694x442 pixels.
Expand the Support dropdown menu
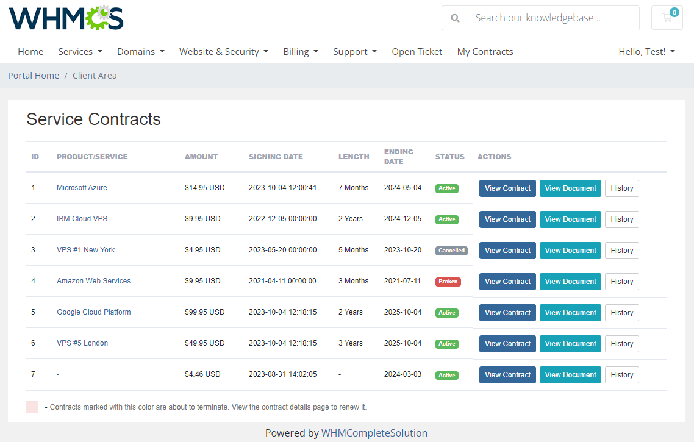click(355, 52)
